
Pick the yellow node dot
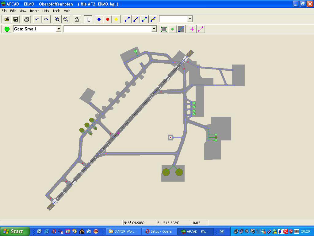[x=116, y=19]
